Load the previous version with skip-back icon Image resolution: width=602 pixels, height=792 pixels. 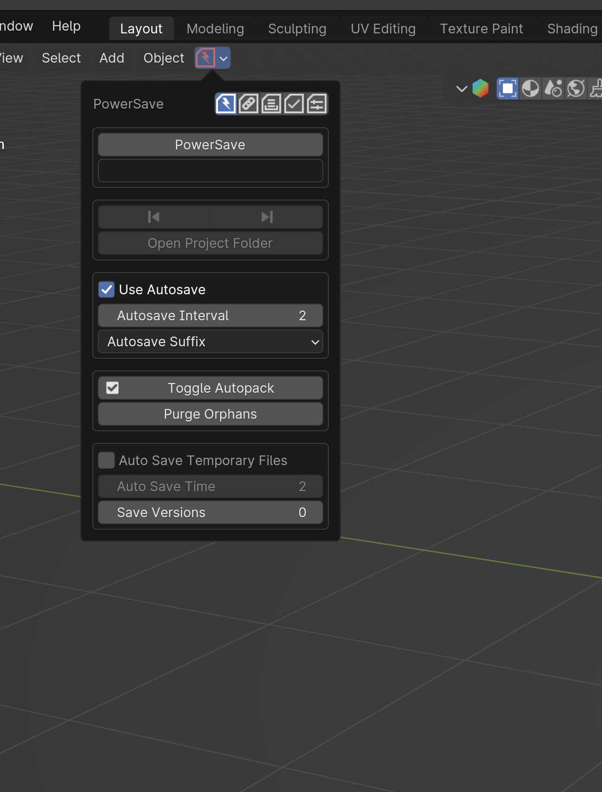coord(154,217)
